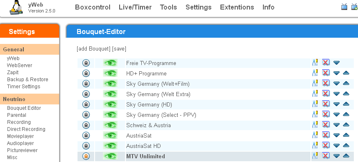Move AustriaSat HD down one position

[337, 146]
